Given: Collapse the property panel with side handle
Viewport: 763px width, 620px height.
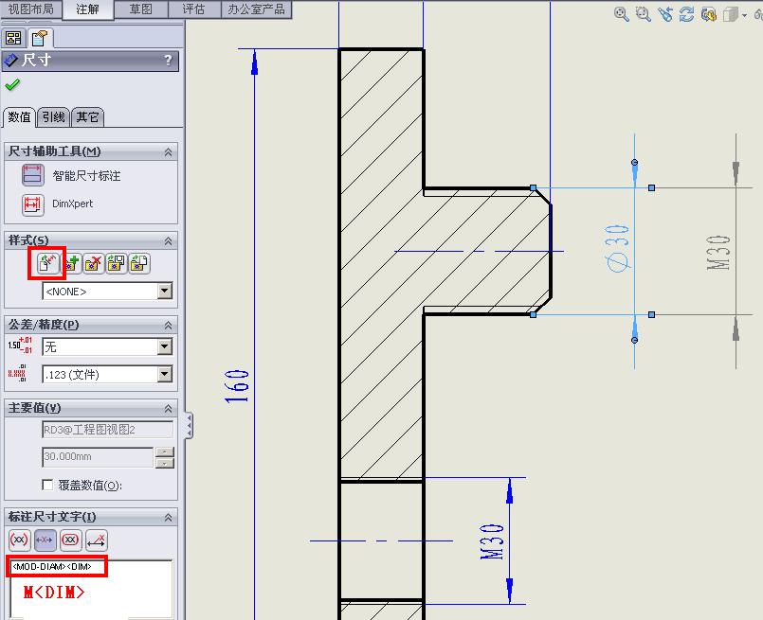Looking at the screenshot, I should [189, 426].
